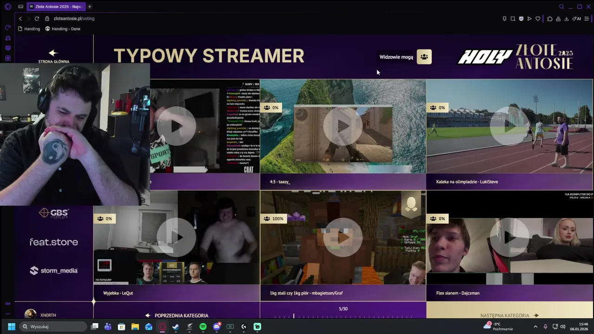Open the GX Corner gamepad icon
The height and width of the screenshot is (334, 594).
click(21, 6)
